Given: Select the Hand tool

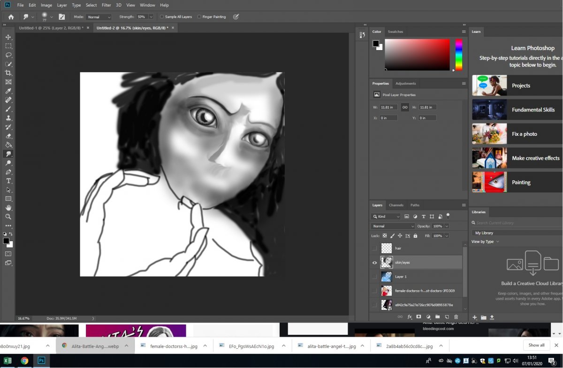Looking at the screenshot, I should coord(8,208).
